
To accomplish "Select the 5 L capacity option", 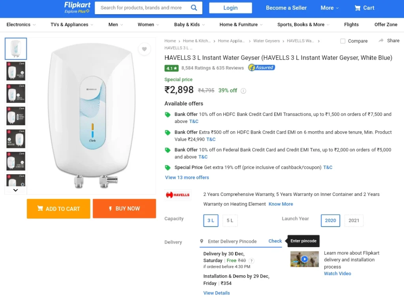I will 230,221.
